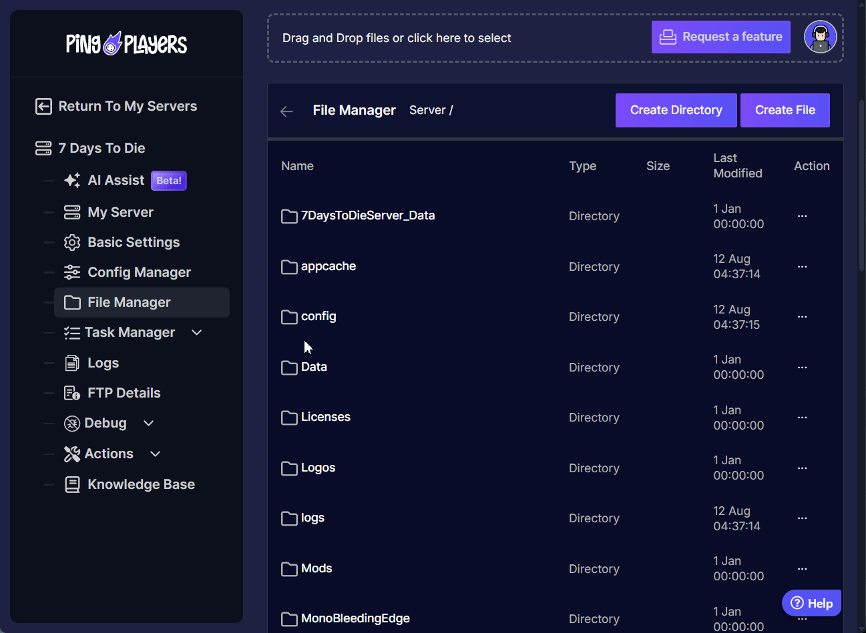This screenshot has width=866, height=633.
Task: Click the Last Modified column header
Action: click(738, 165)
